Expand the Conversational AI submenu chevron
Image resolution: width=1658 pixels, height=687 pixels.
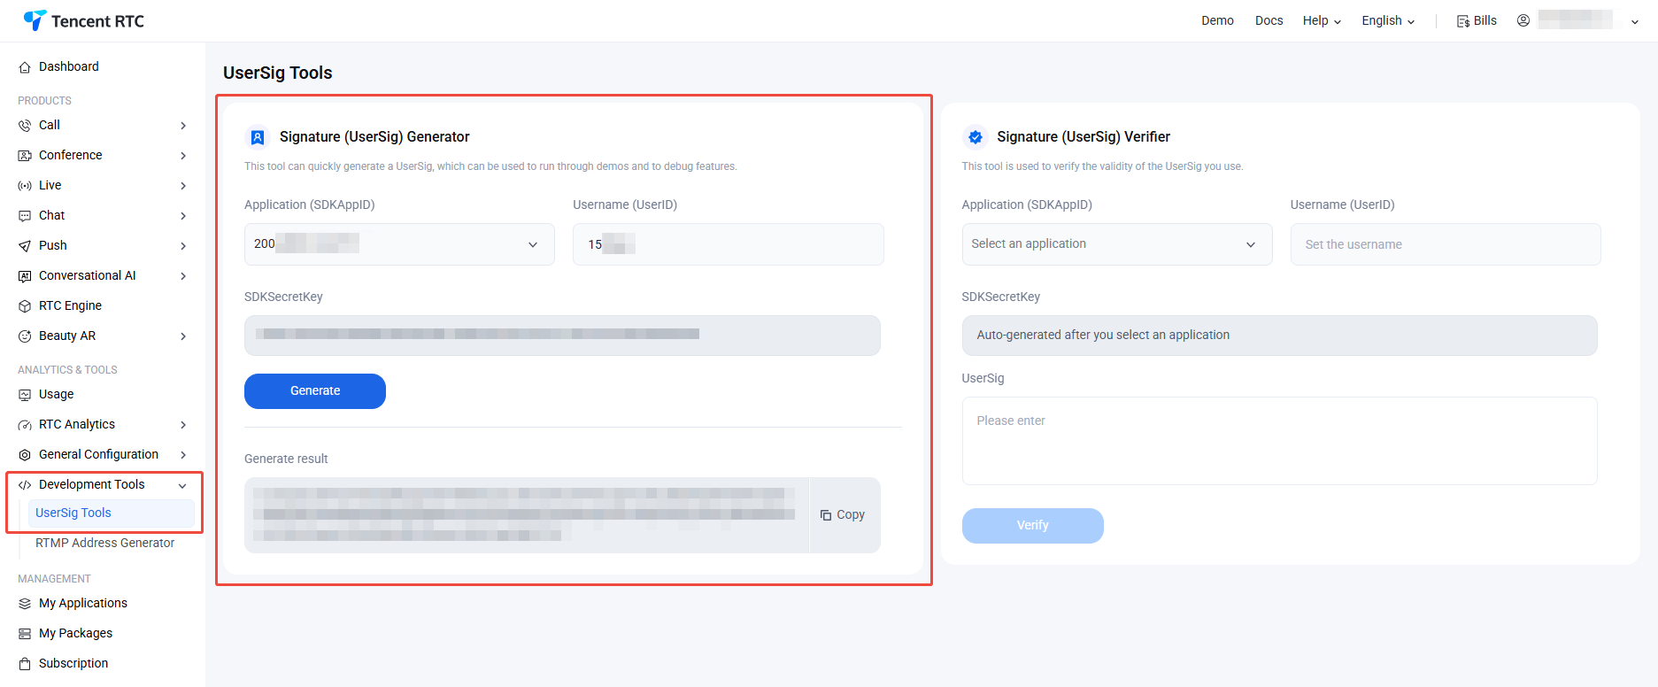[x=183, y=276]
